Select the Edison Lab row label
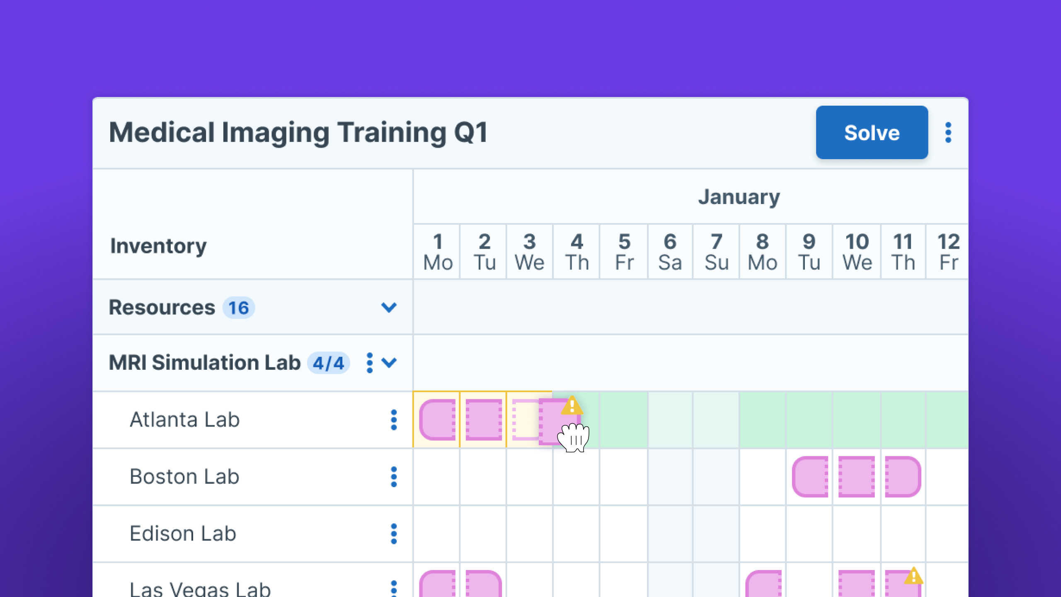1061x597 pixels. [x=183, y=534]
